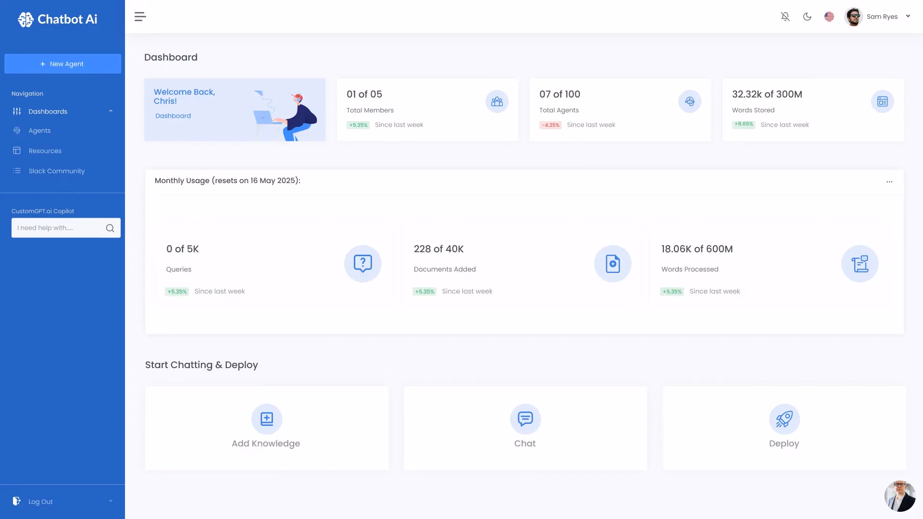Image resolution: width=923 pixels, height=519 pixels.
Task: Click the muted notifications bell icon
Action: pos(785,17)
